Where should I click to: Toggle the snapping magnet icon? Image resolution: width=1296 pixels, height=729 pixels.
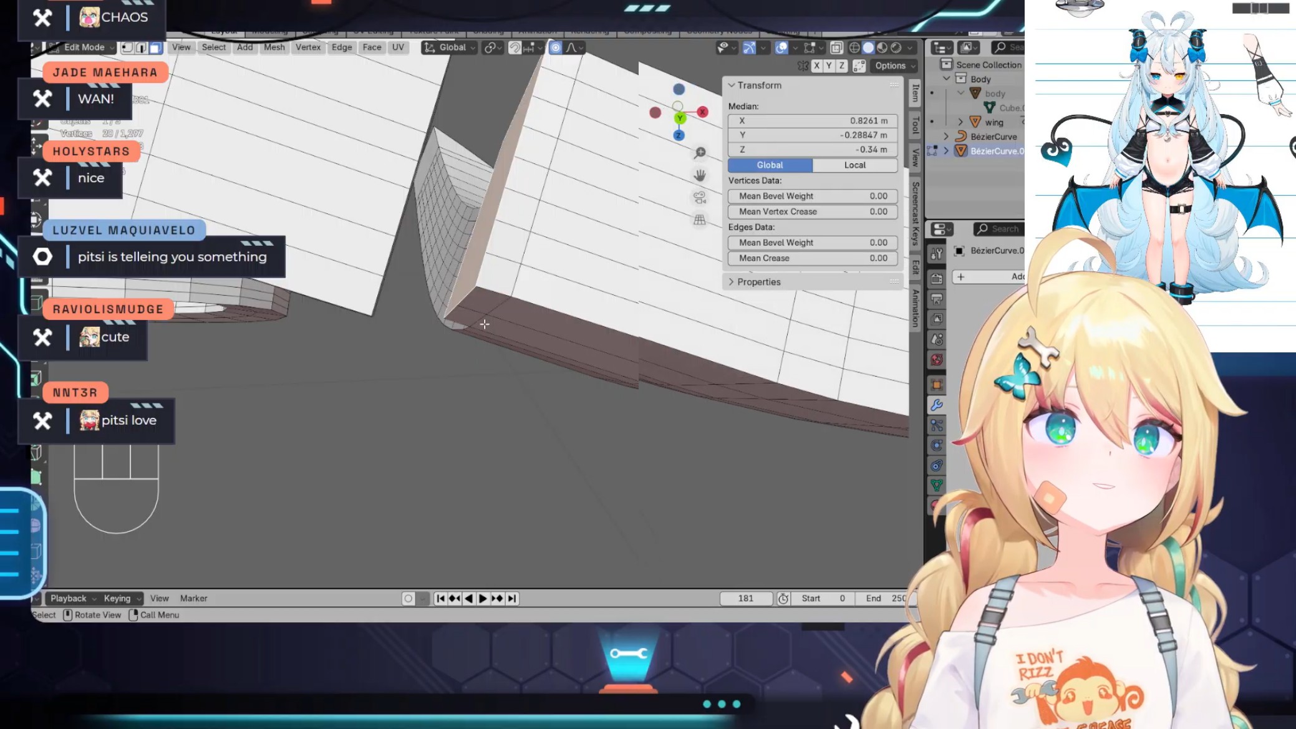pyautogui.click(x=515, y=47)
